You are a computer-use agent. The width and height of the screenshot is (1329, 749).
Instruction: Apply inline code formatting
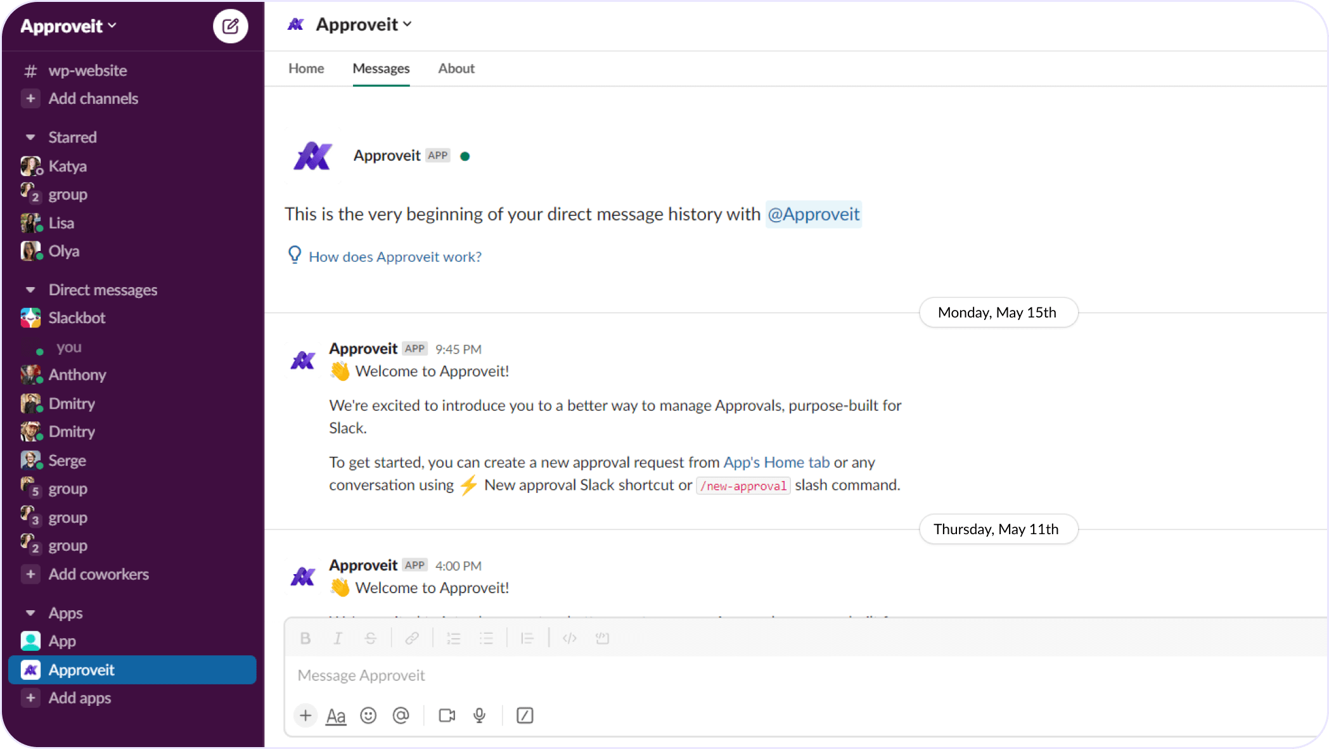click(x=570, y=638)
